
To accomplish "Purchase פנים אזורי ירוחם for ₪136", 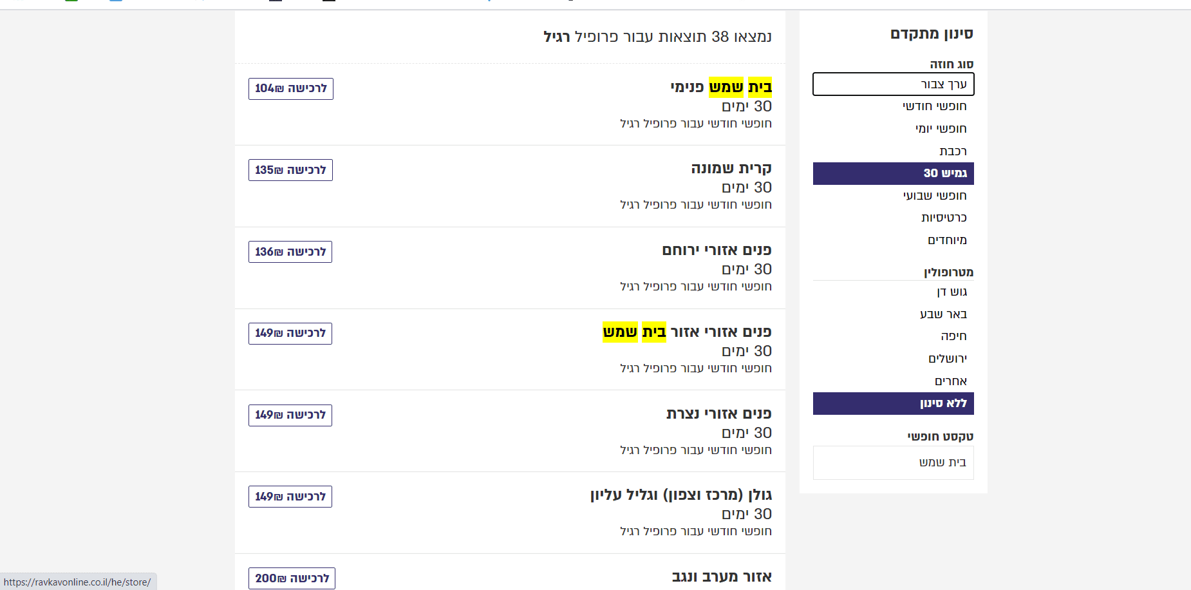I will point(290,252).
